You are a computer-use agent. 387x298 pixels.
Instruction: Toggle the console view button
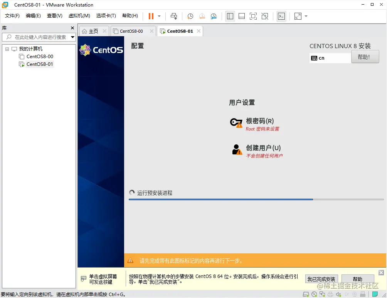tap(281, 16)
